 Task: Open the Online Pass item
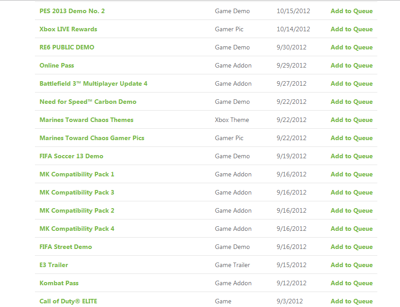[57, 65]
